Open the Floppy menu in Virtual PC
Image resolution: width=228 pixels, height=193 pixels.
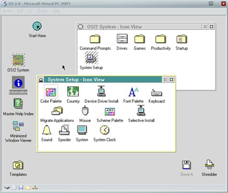coord(42,11)
